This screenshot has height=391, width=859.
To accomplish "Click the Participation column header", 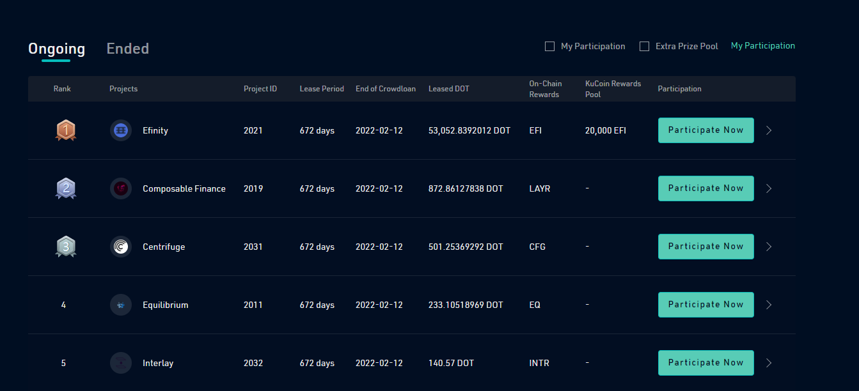I will point(679,89).
